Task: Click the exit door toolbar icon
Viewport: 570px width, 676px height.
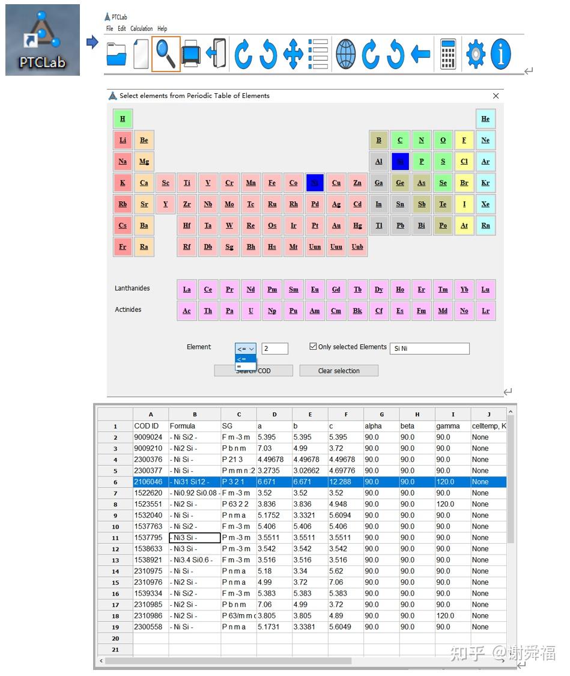Action: 216,53
